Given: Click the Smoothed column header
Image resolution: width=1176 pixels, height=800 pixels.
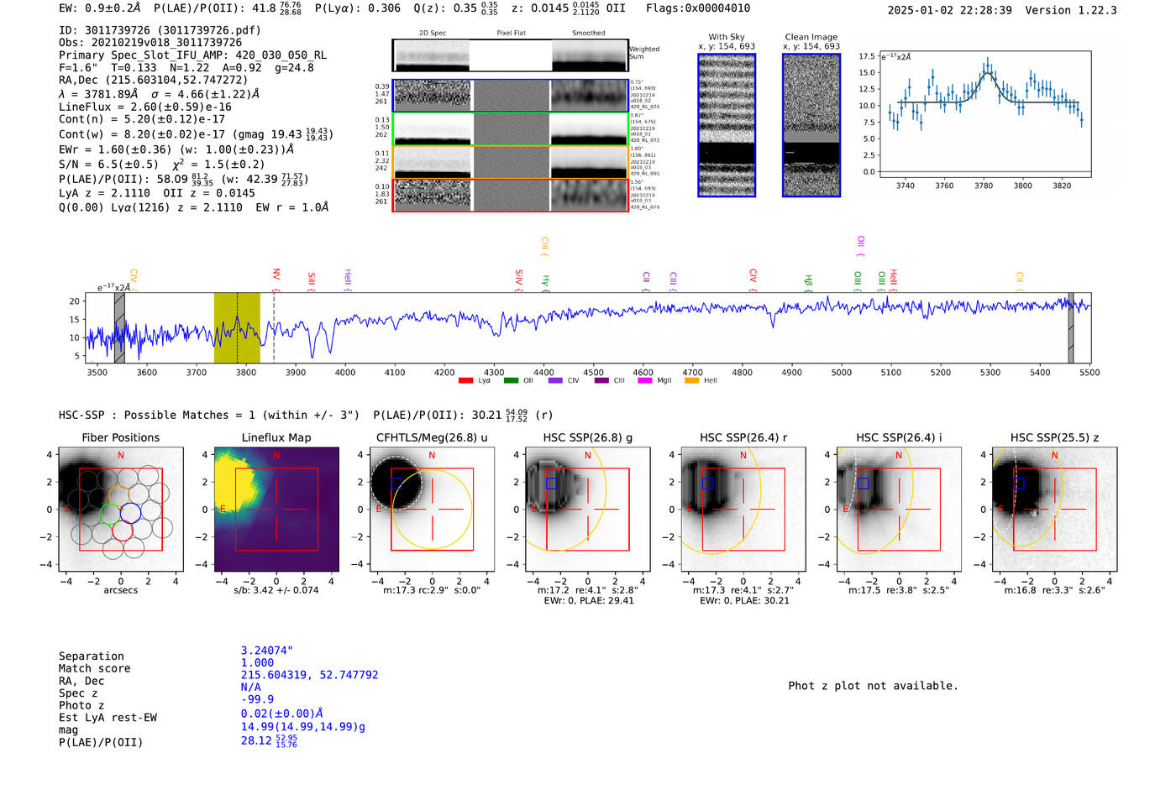Looking at the screenshot, I should pyautogui.click(x=588, y=34).
